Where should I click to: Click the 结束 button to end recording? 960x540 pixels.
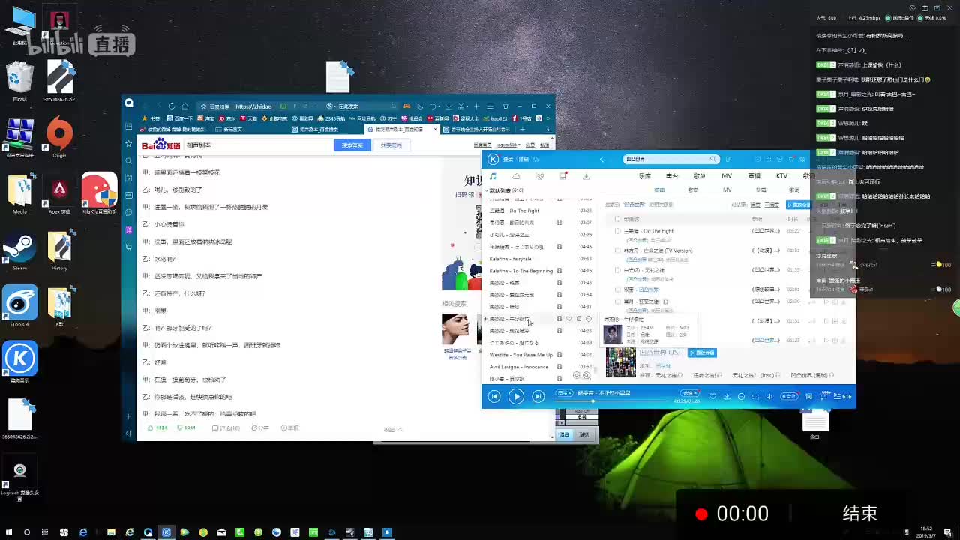click(x=860, y=514)
